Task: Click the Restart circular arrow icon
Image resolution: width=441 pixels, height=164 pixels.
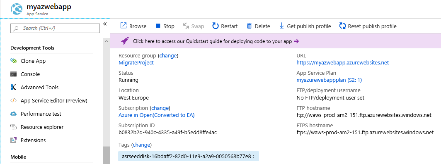Action: pyautogui.click(x=216, y=26)
